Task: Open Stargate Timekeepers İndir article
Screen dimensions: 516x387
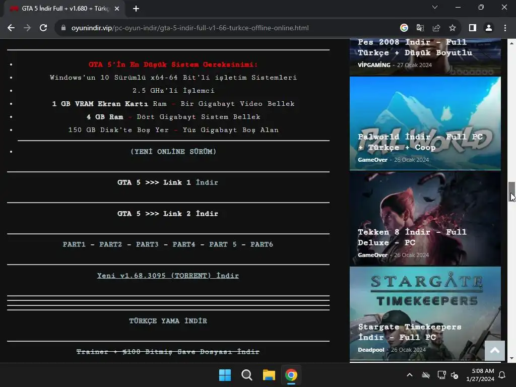Action: (409, 332)
